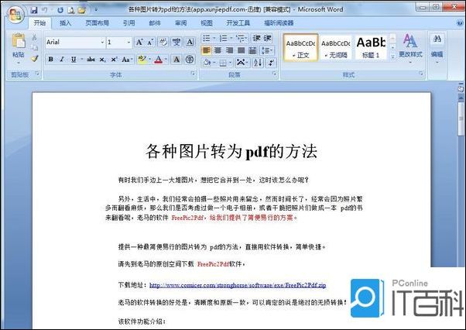Image resolution: width=466 pixels, height=330 pixels.
Task: Open the 页面布局 tab
Action: pos(98,23)
